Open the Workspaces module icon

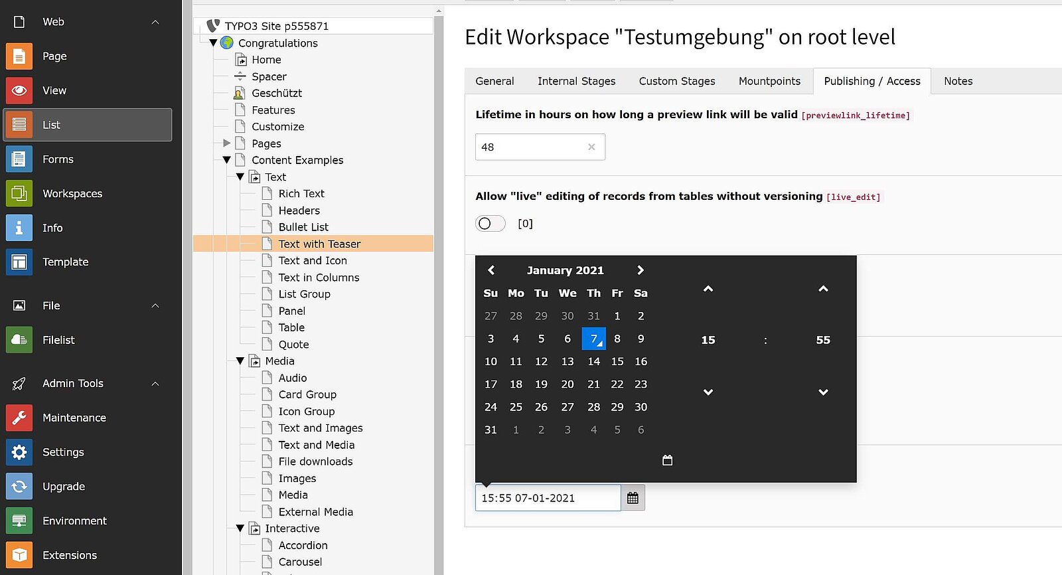coord(19,193)
